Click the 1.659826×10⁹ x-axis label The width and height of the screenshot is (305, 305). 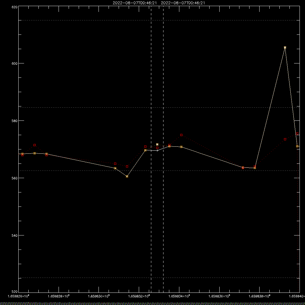pyautogui.click(x=18, y=296)
